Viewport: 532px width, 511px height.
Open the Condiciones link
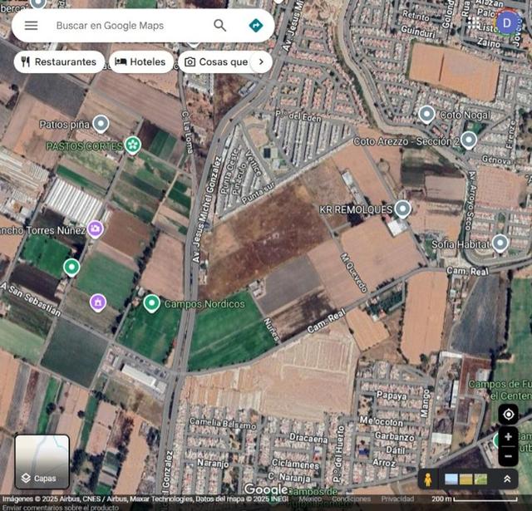point(351,499)
